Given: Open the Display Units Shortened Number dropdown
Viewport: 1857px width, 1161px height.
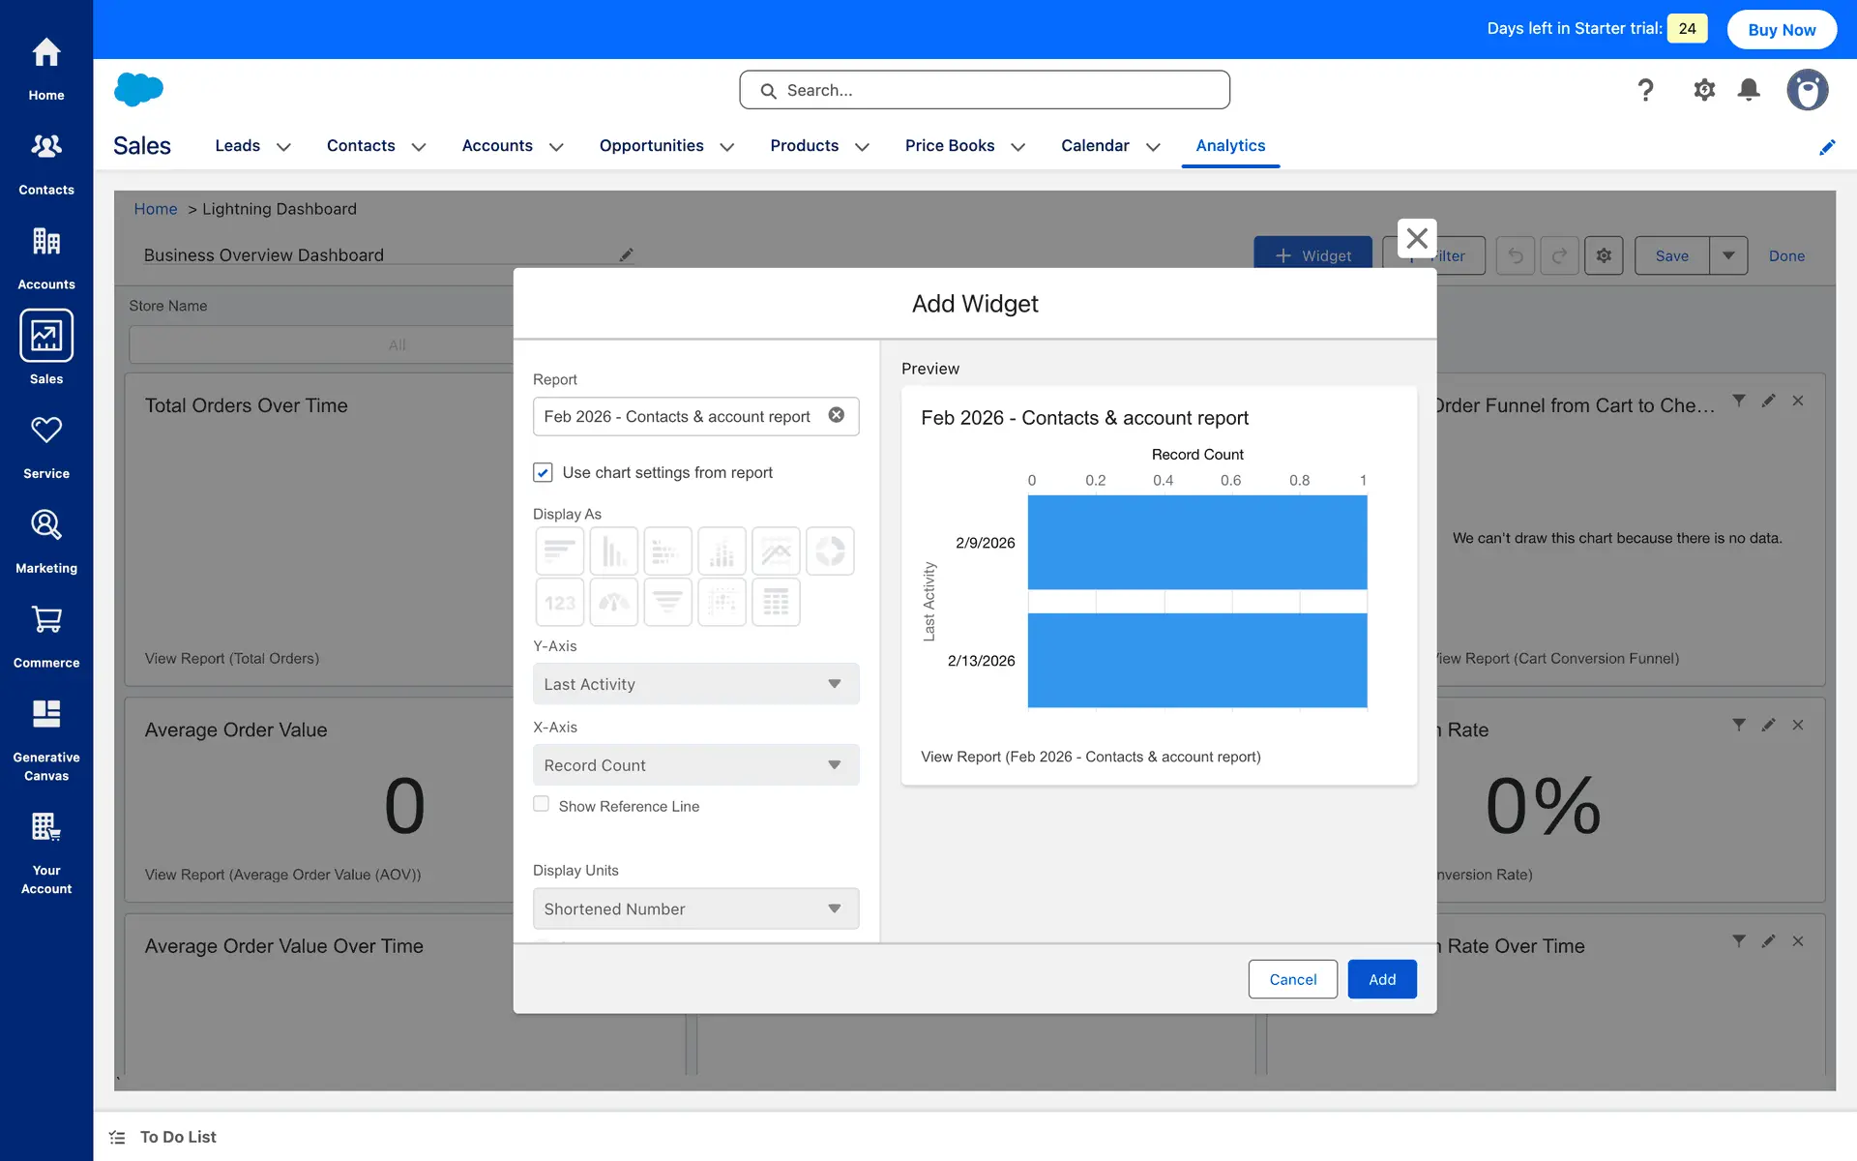Looking at the screenshot, I should [695, 908].
